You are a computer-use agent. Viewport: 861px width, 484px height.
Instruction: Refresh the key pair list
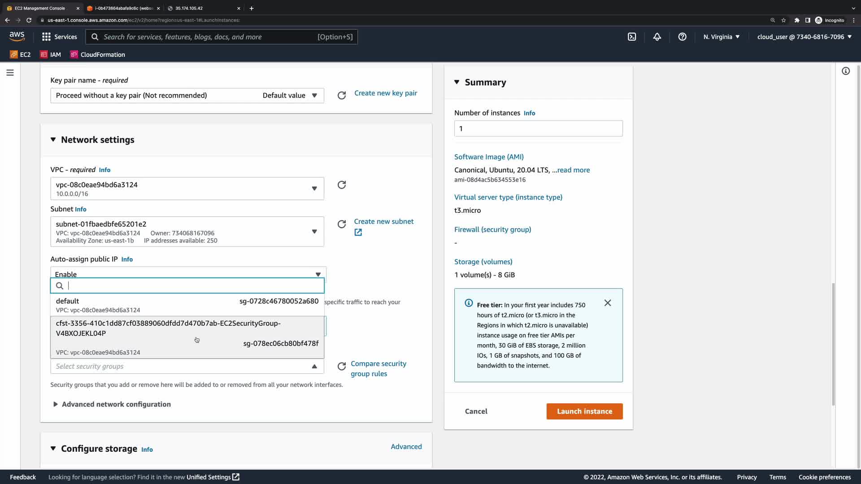coord(342,95)
